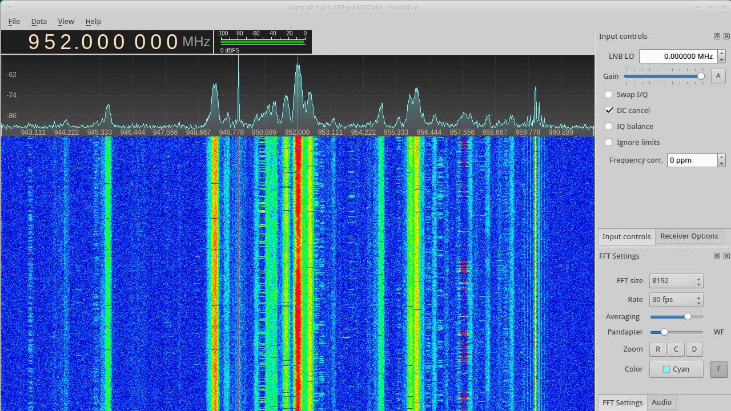
Task: Click the zoom reset 'R' button
Action: [x=657, y=349]
